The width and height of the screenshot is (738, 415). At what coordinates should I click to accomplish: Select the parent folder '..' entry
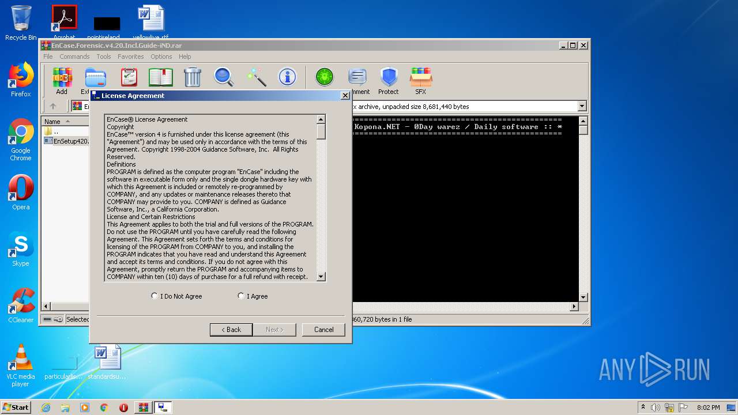point(51,131)
